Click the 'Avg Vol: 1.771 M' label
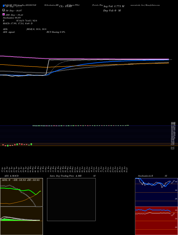178x235 pixels. click(x=114, y=6)
